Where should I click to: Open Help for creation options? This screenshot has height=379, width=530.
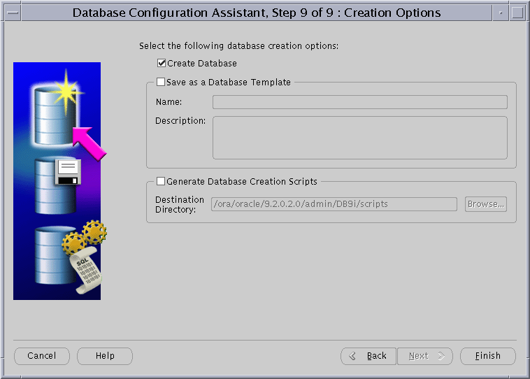pos(105,356)
